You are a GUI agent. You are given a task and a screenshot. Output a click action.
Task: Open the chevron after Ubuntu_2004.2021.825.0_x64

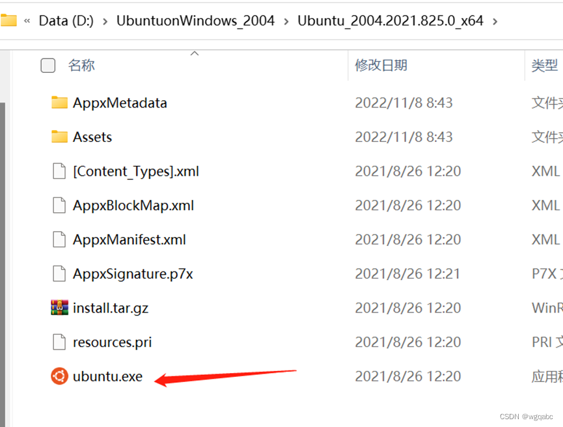[495, 20]
